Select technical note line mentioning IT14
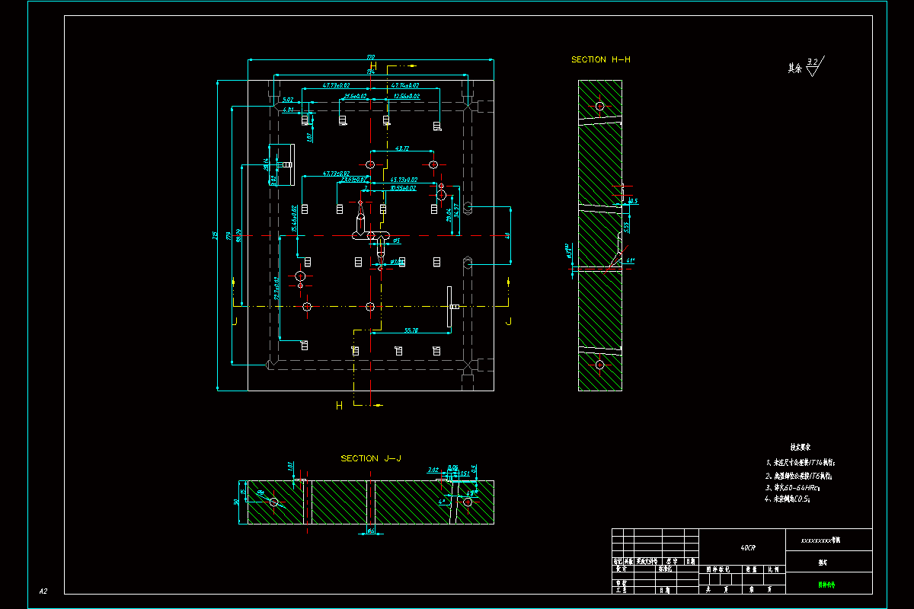914x609 pixels. (800, 462)
